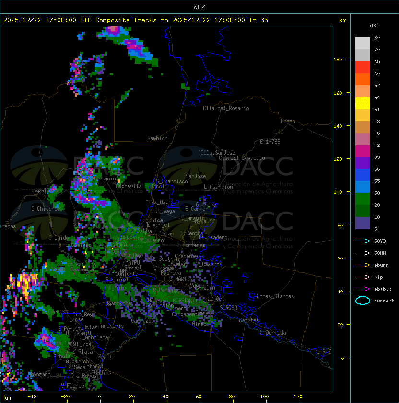Click the 'Catitas' location label

click(249, 320)
